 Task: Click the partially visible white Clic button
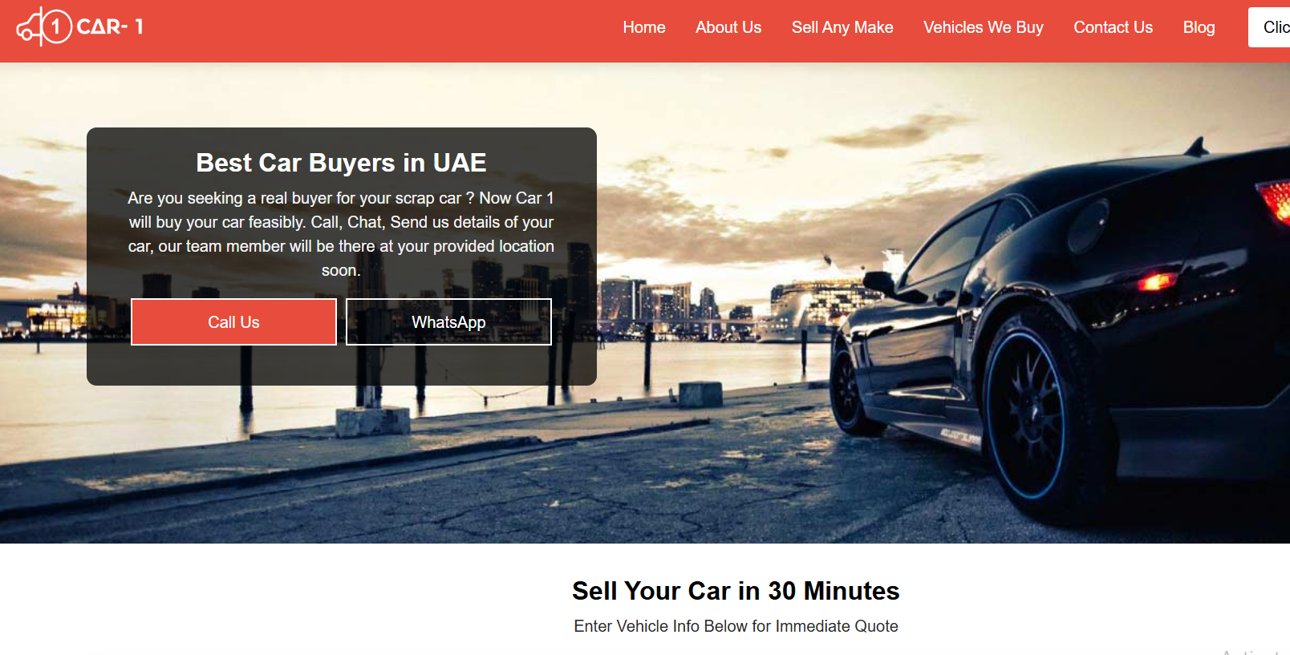pyautogui.click(x=1270, y=27)
